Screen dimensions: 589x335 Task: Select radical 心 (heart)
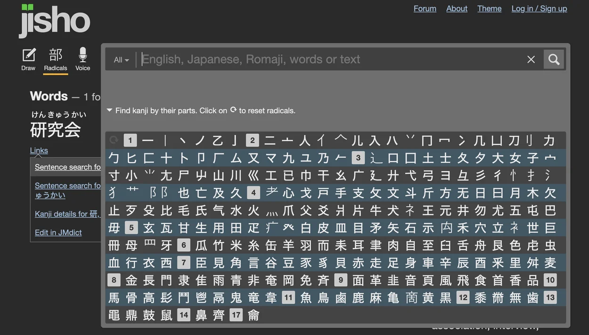[288, 193]
